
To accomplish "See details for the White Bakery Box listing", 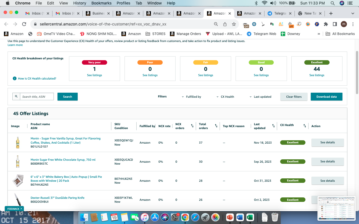I will 328,181.
